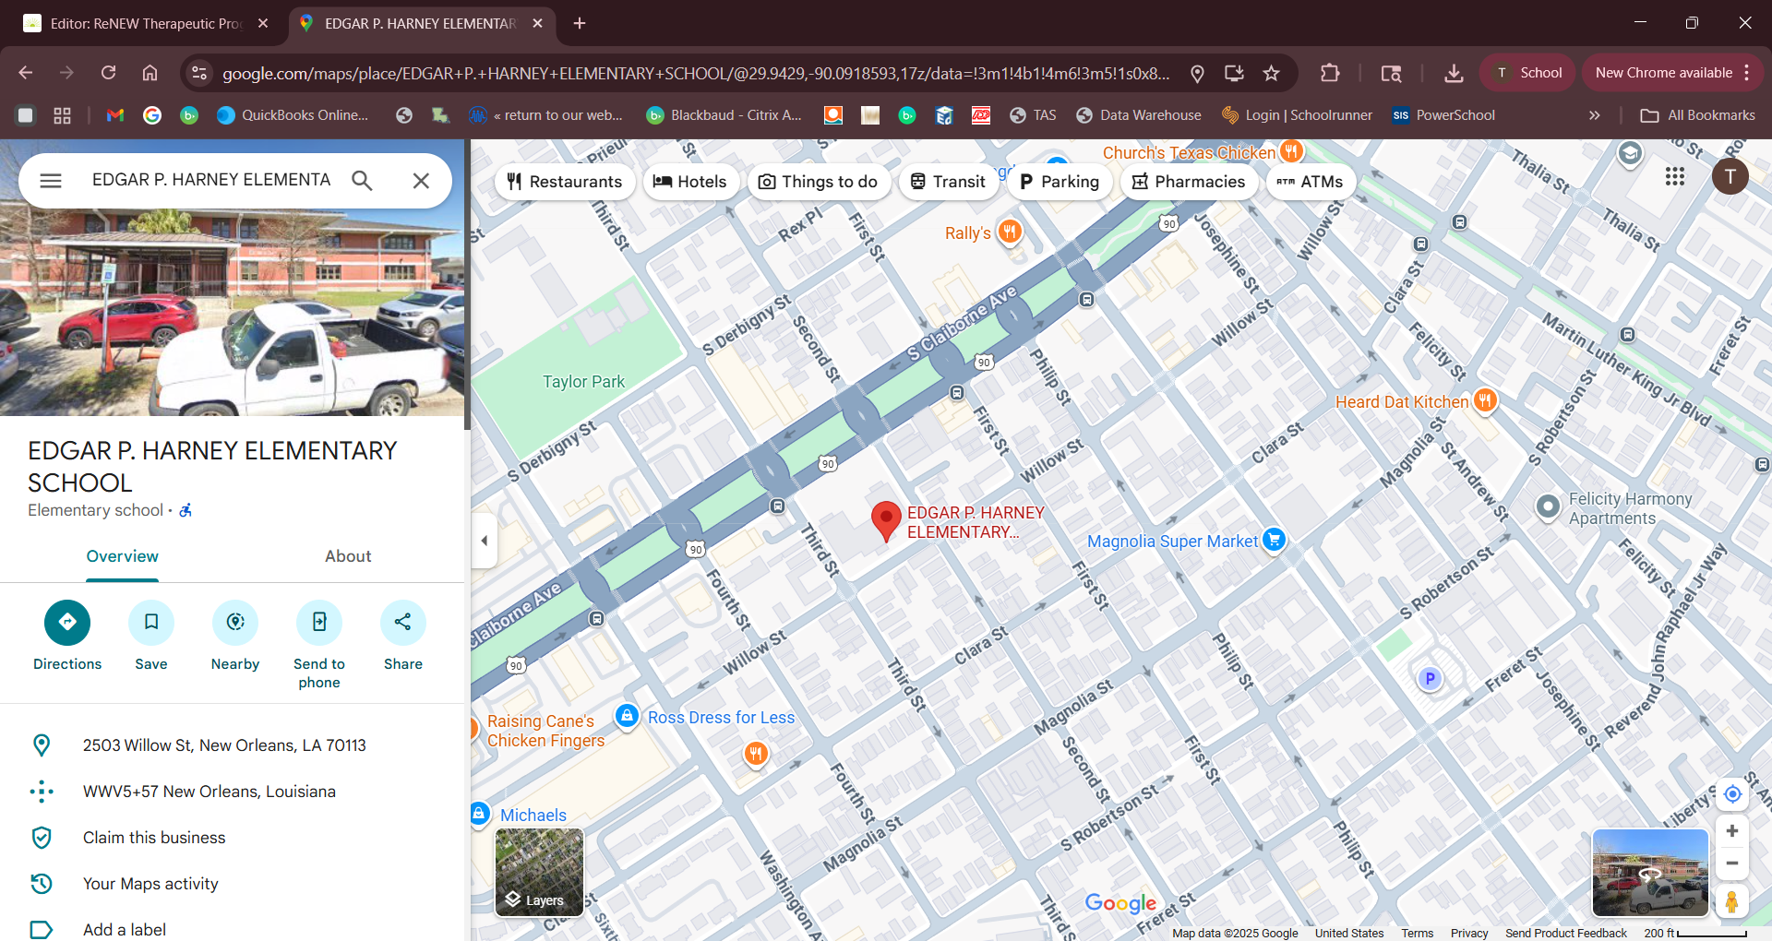Show Parking locations
The width and height of the screenshot is (1772, 941).
(x=1060, y=182)
